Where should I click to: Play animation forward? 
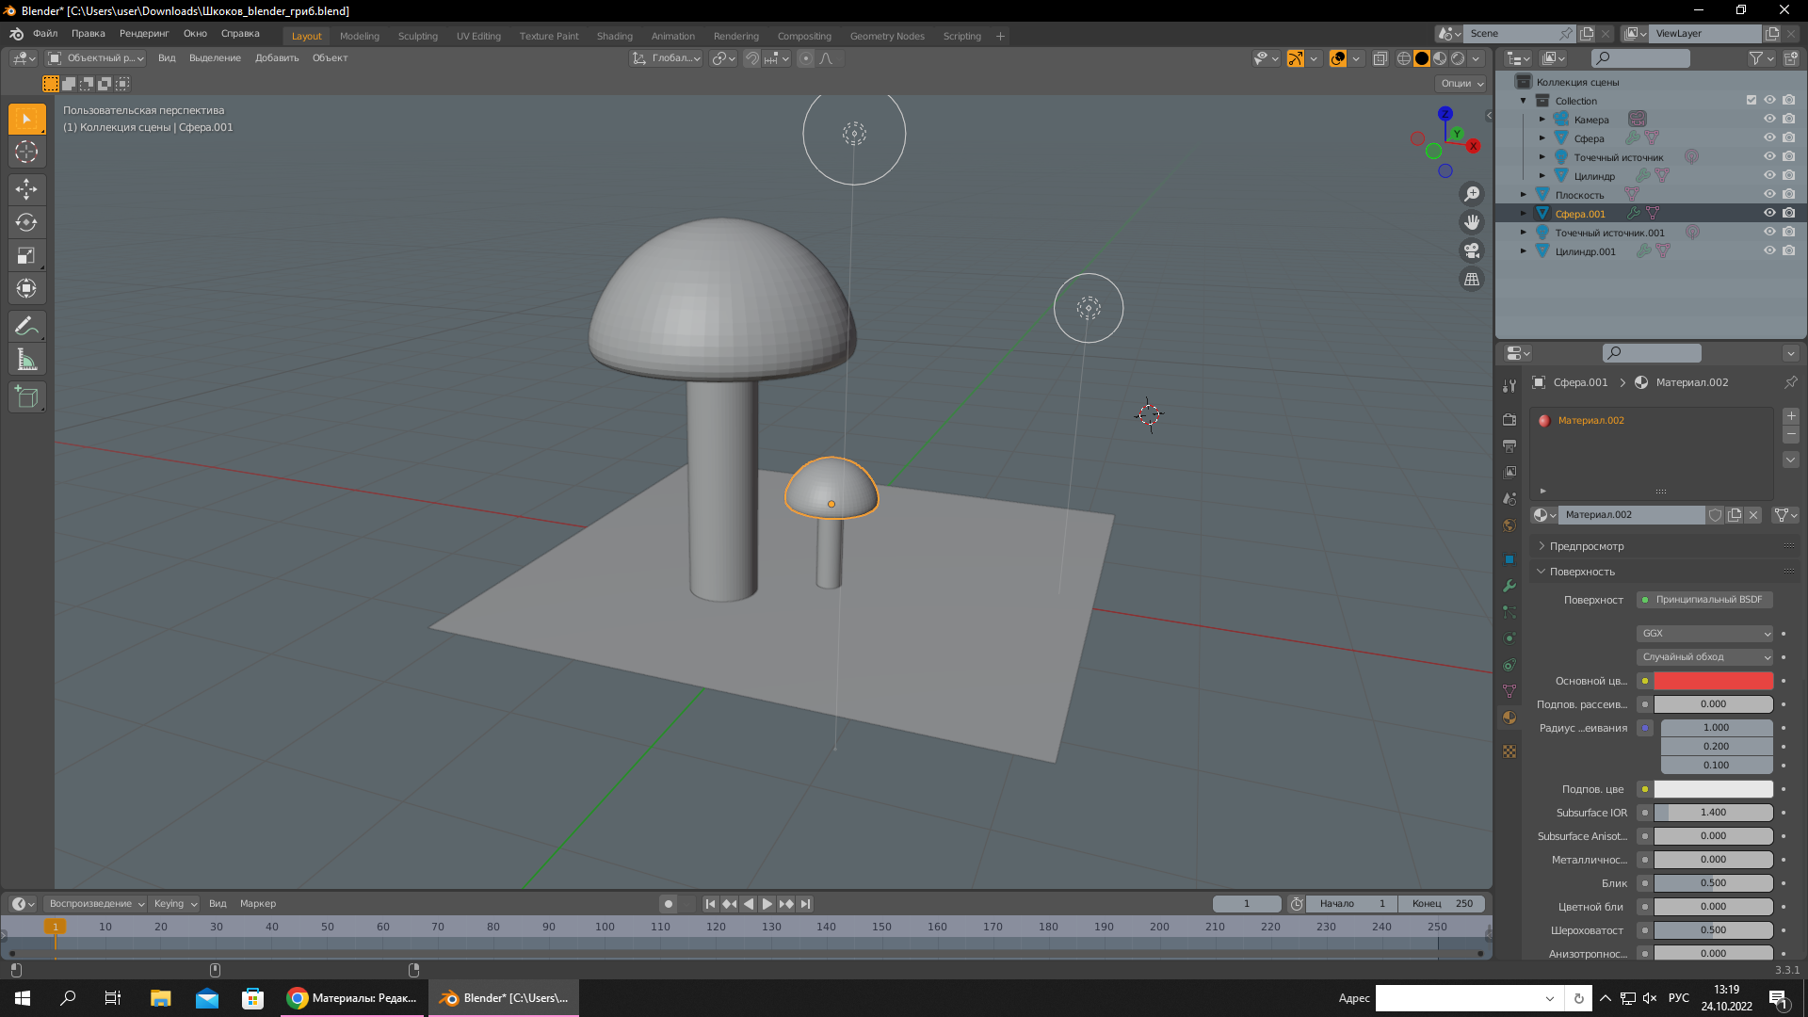pyautogui.click(x=767, y=904)
